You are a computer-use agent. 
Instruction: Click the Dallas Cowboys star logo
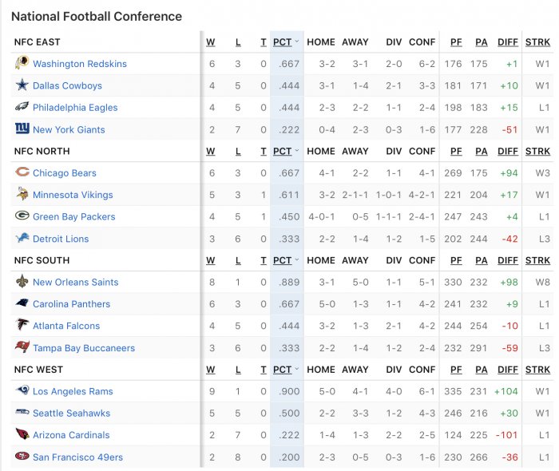click(x=22, y=85)
